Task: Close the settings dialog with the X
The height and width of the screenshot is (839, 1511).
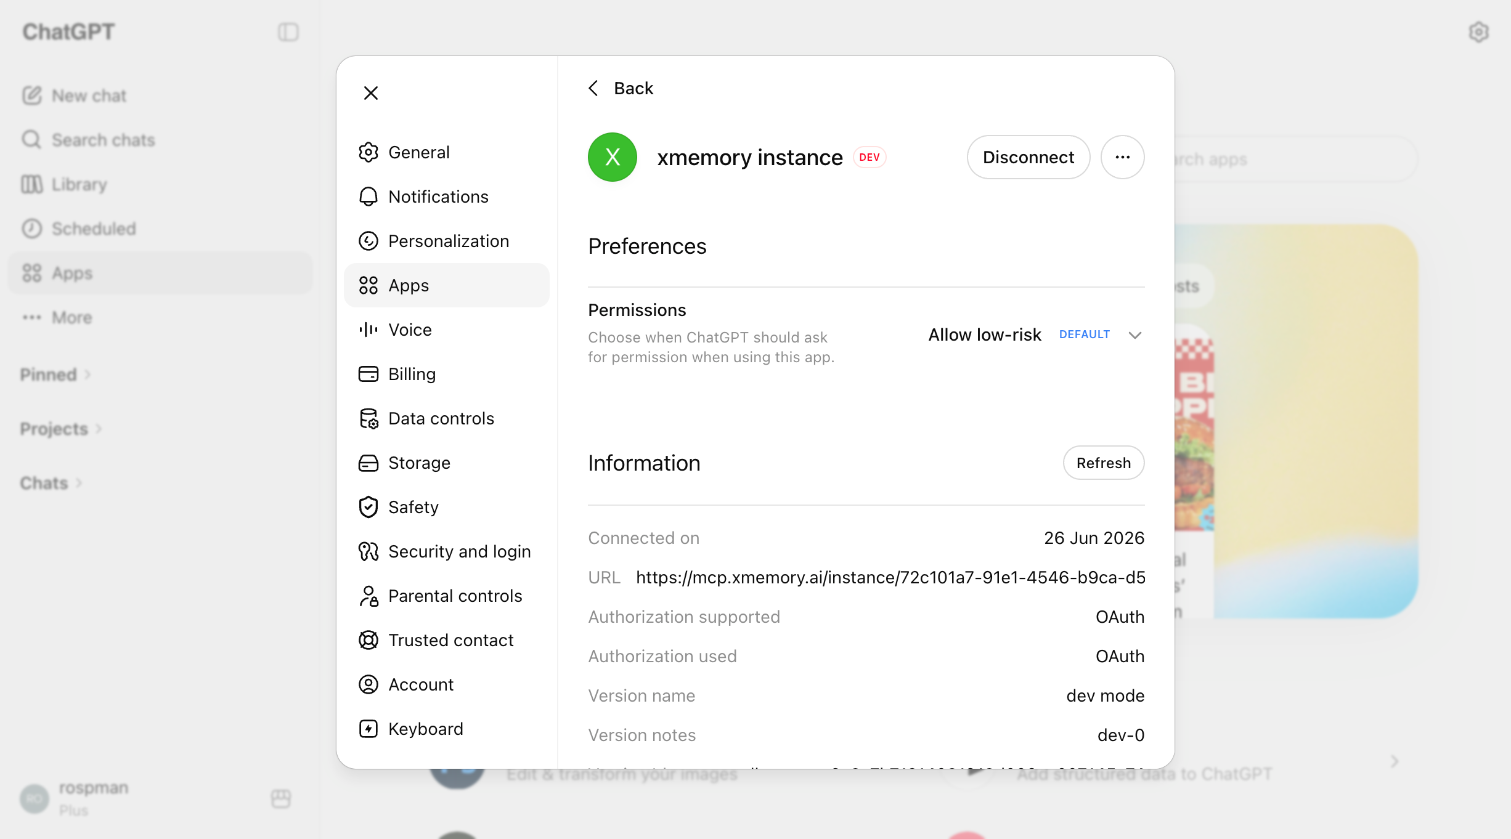Action: point(371,93)
